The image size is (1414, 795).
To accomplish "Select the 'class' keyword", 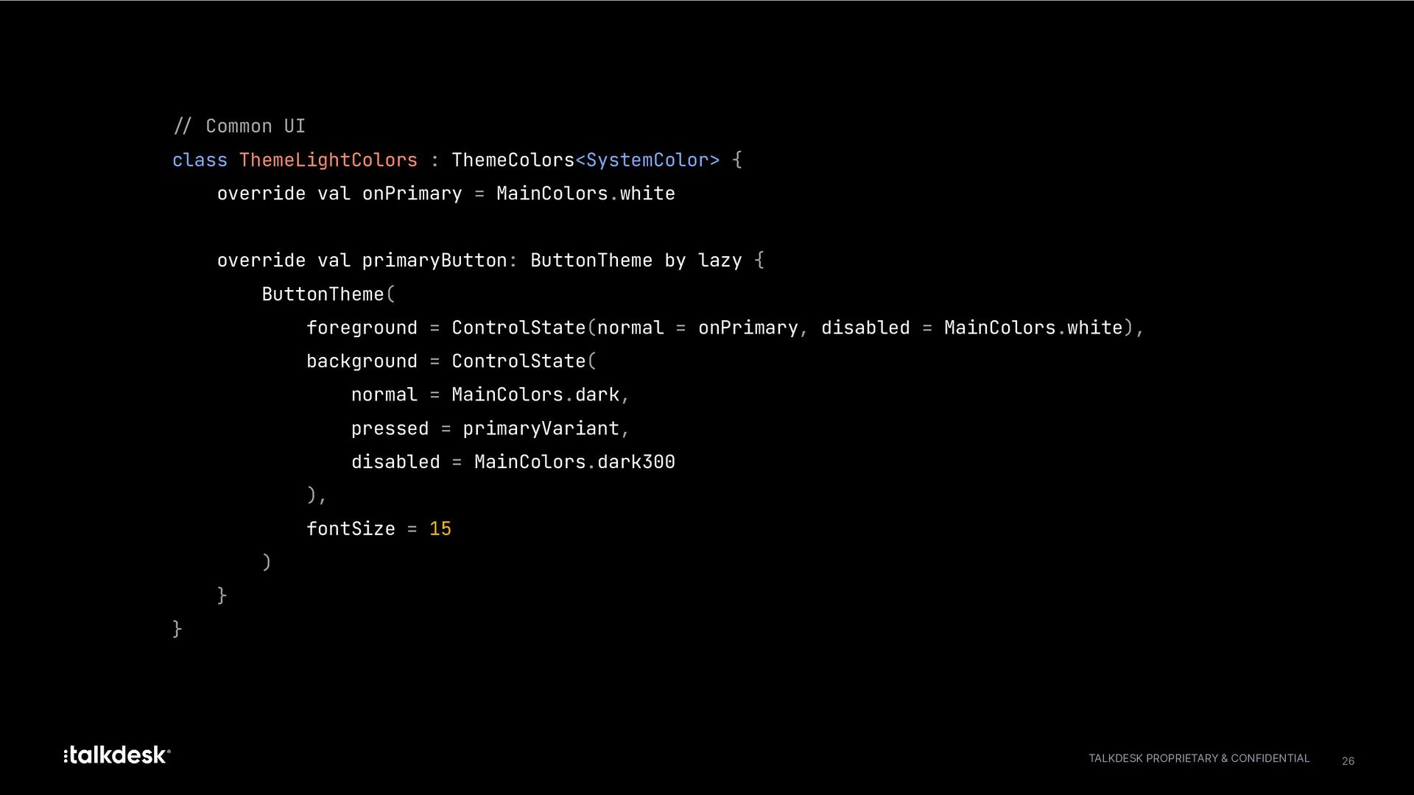I will pyautogui.click(x=200, y=160).
